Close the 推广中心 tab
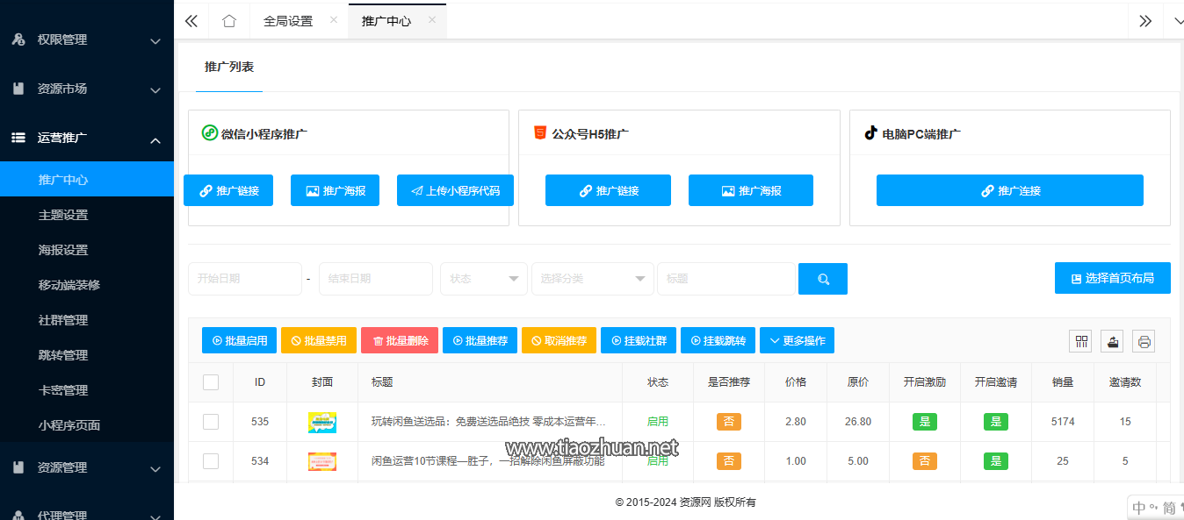Screen dimensions: 1184x520 point(432,20)
